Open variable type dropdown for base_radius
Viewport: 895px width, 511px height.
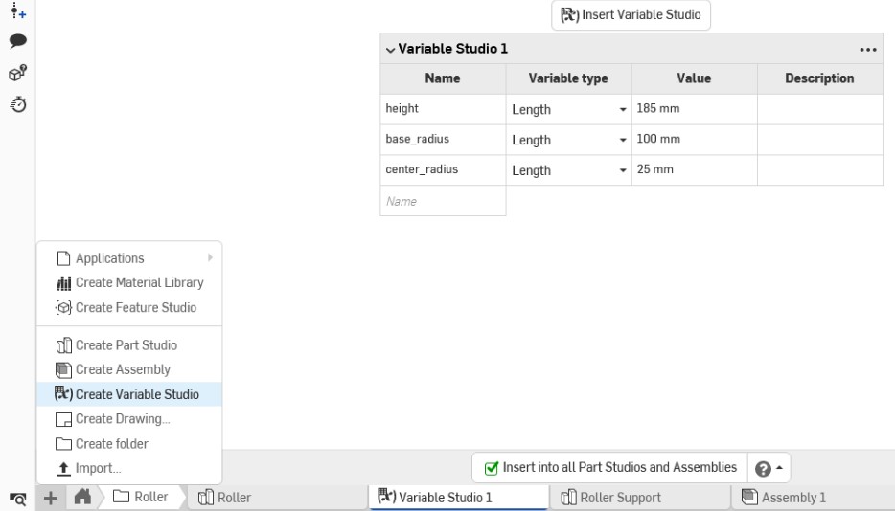tap(623, 140)
